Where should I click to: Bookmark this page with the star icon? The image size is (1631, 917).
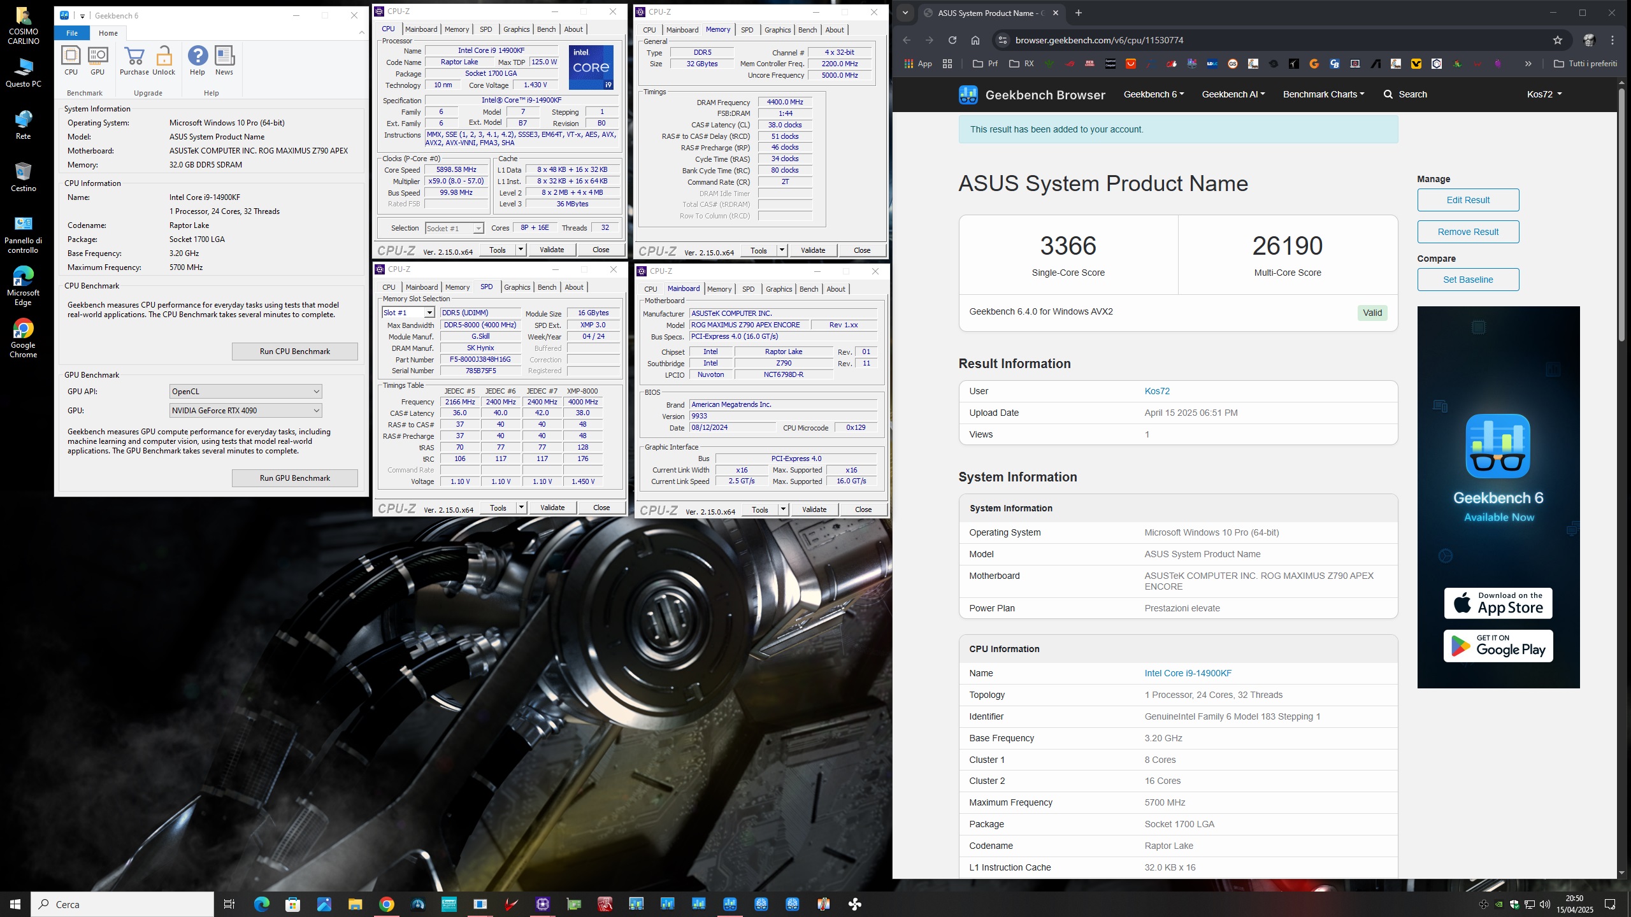pyautogui.click(x=1558, y=40)
